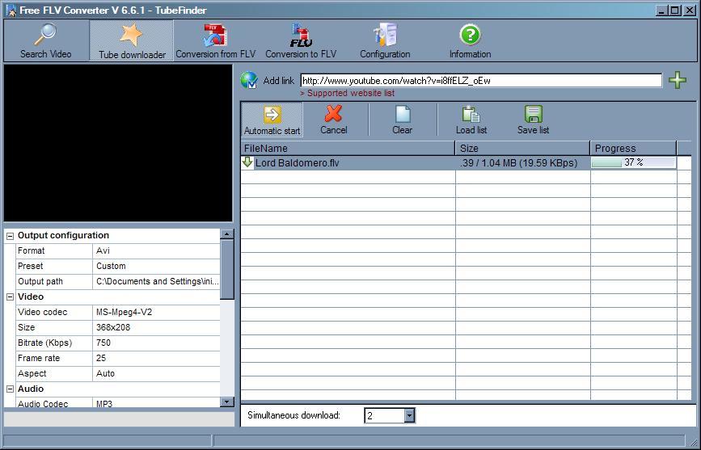This screenshot has width=701, height=450.
Task: Collapse the Audio settings group
Action: (11, 389)
